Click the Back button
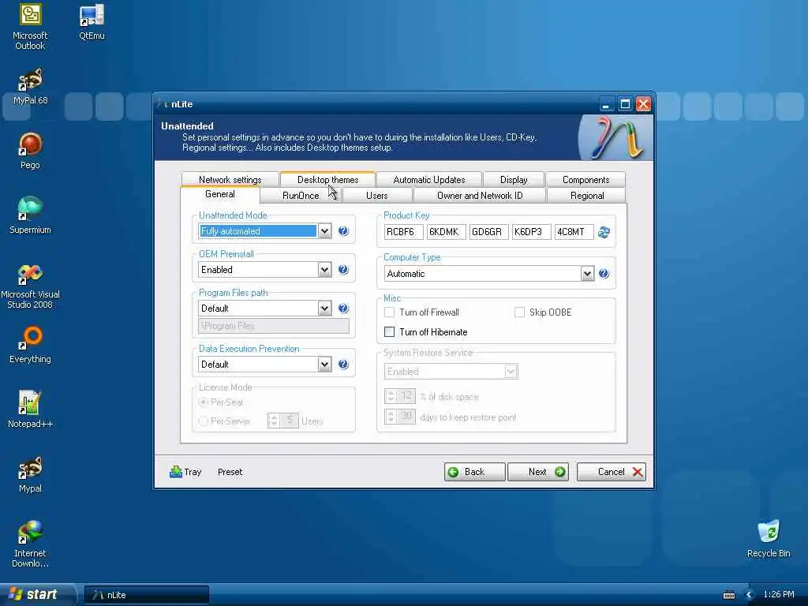Viewport: 808px width, 606px height. (x=474, y=472)
